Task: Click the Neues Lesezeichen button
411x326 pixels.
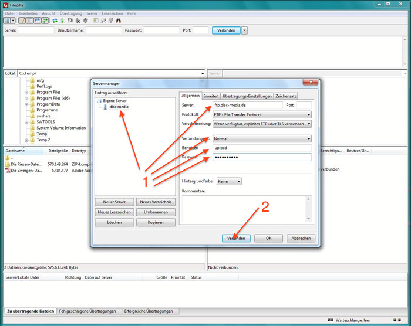Action: pyautogui.click(x=114, y=212)
